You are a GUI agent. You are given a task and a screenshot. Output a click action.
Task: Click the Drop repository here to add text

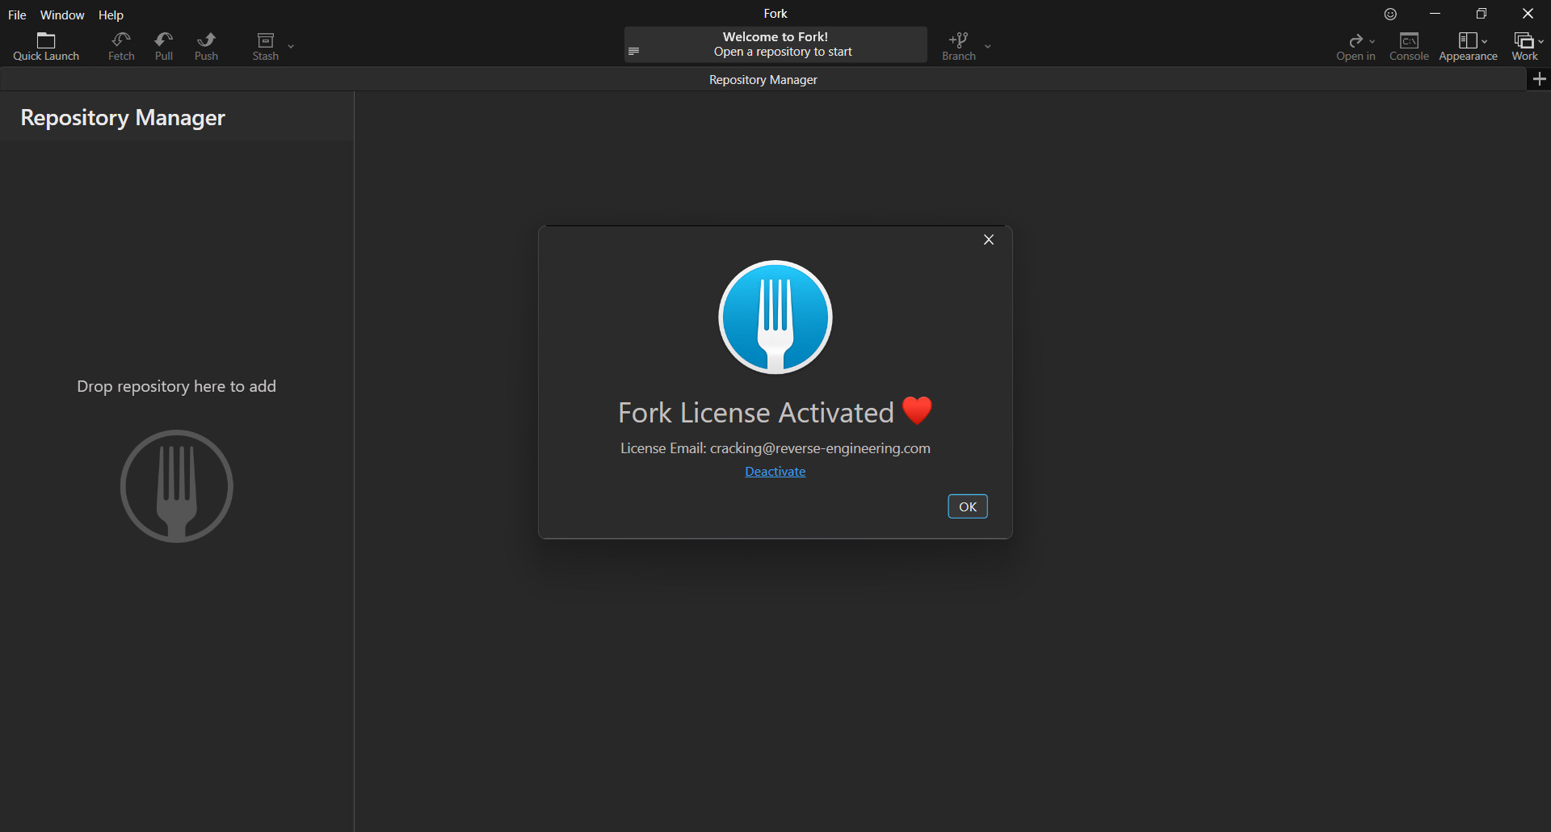tap(176, 386)
